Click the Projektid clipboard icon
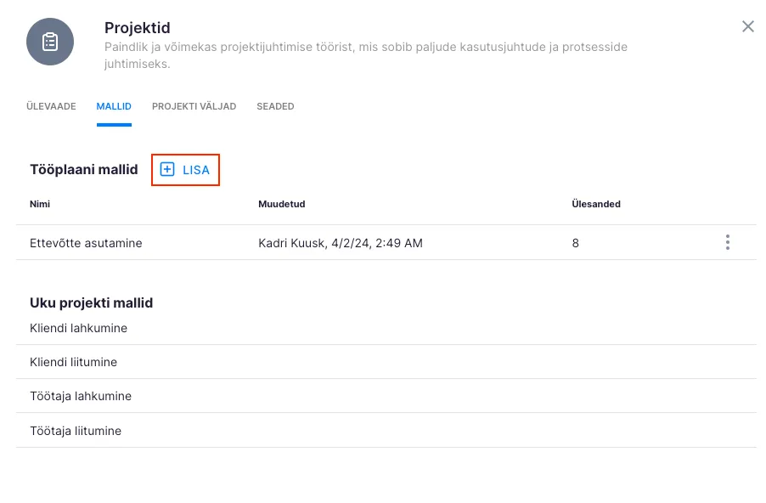The height and width of the screenshot is (503, 766). click(50, 42)
